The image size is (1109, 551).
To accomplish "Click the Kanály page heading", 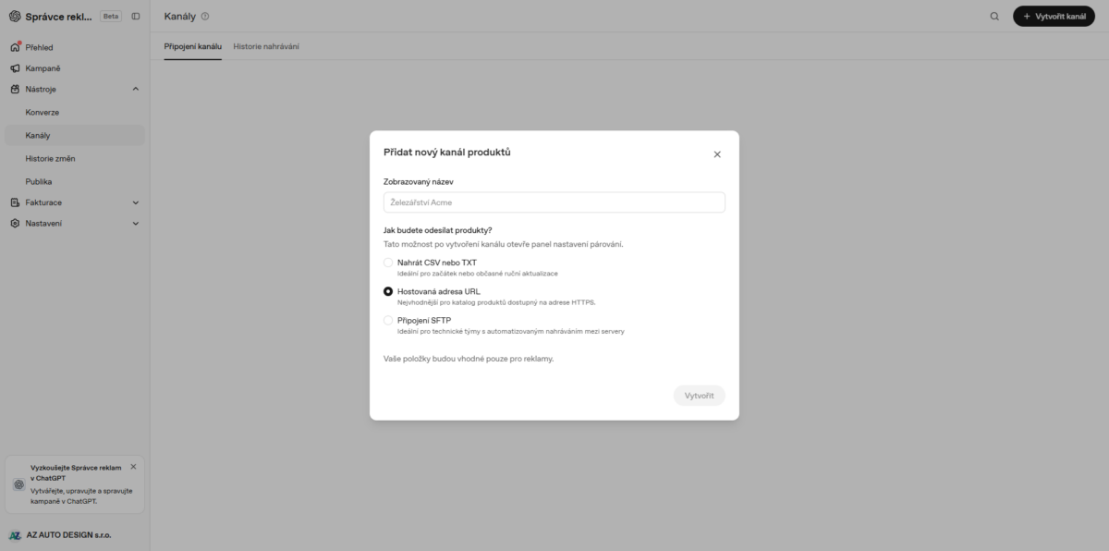I will click(x=180, y=16).
